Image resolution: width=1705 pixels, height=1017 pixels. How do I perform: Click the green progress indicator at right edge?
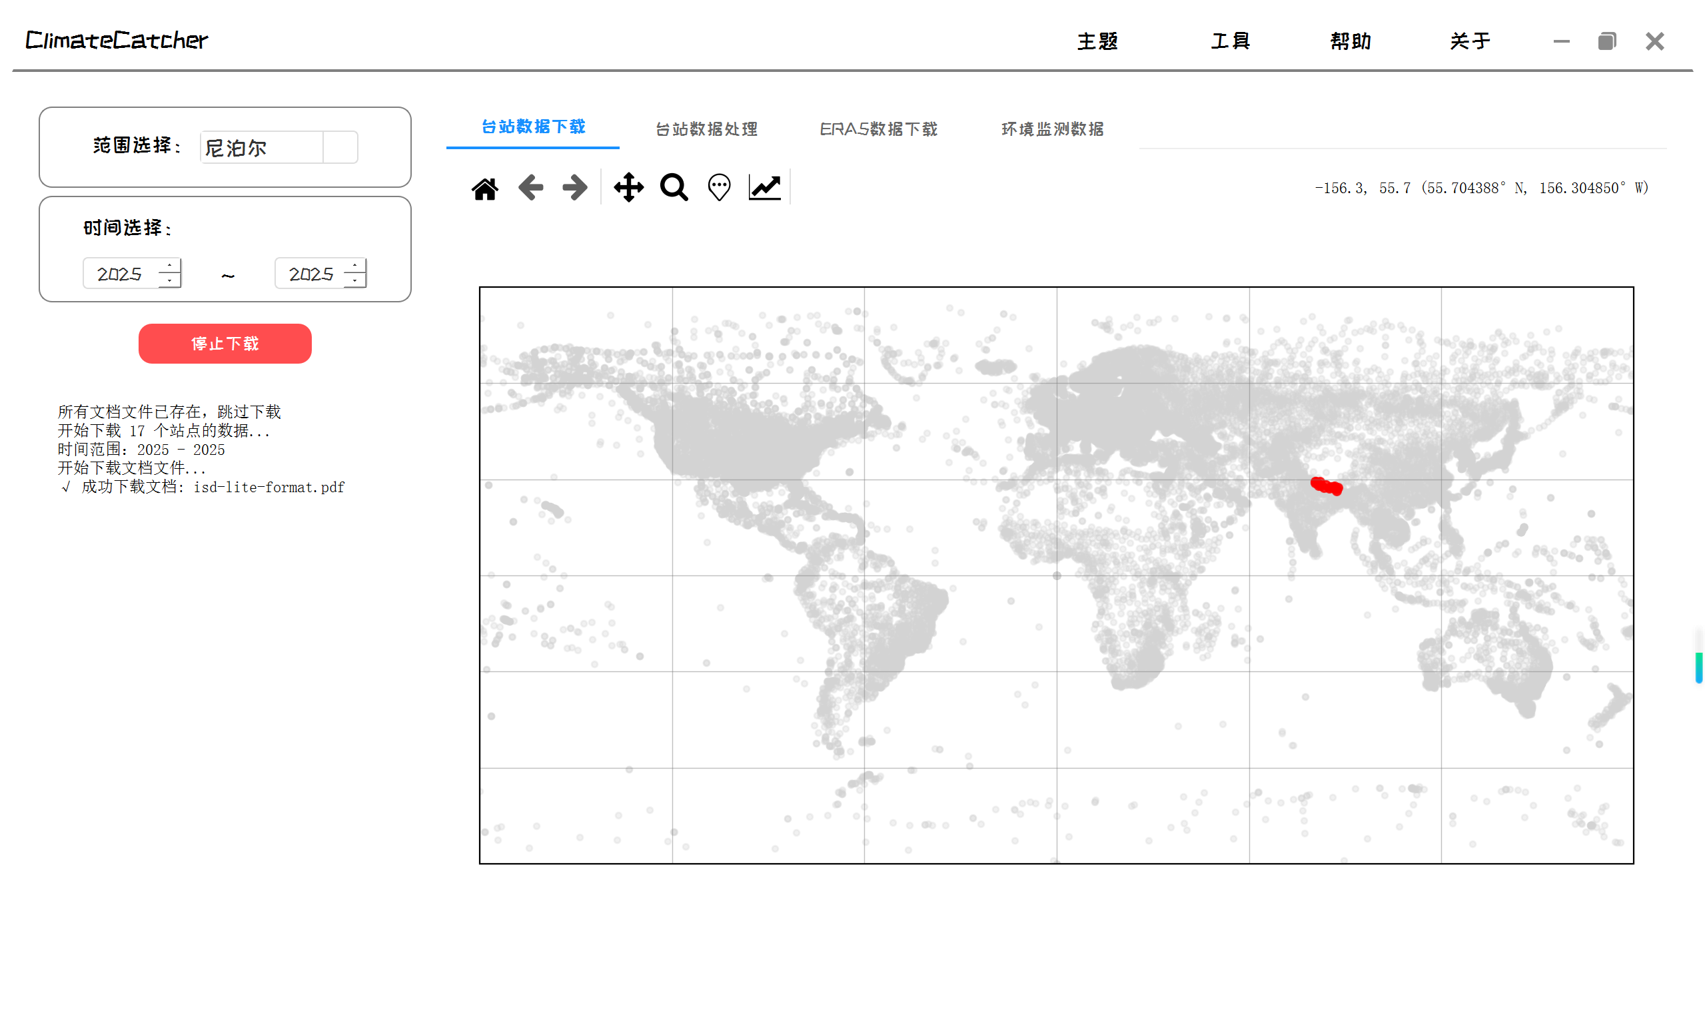tap(1698, 667)
